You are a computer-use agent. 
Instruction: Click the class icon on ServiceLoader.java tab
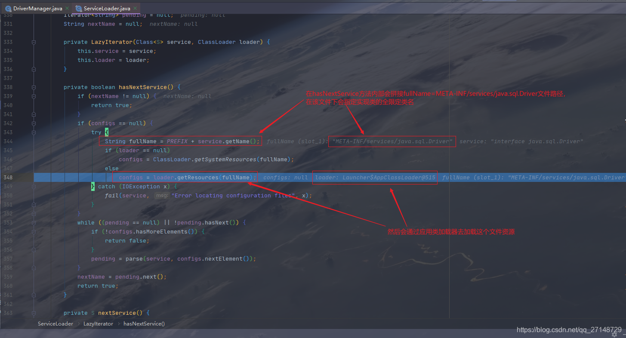click(79, 8)
